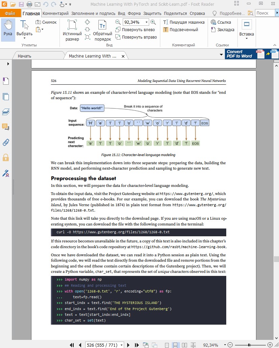Expand the Вставка insert dropdown
This screenshot has height=348, width=279.
pos(246,39)
